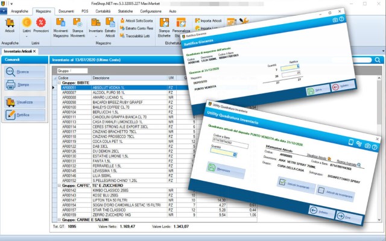
Task: Switch to the Documenti ribbon tab
Action: tap(66, 11)
